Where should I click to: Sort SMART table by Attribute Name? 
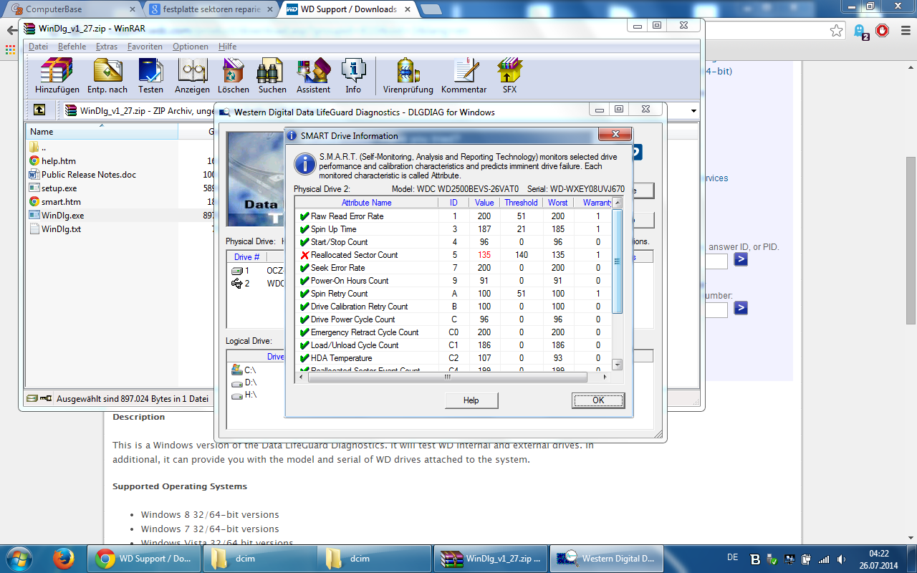[x=366, y=203]
